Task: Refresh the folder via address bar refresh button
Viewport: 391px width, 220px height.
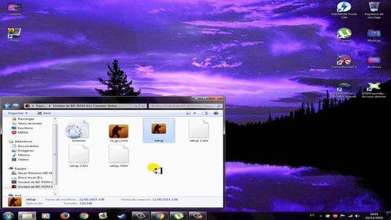Action: point(143,106)
